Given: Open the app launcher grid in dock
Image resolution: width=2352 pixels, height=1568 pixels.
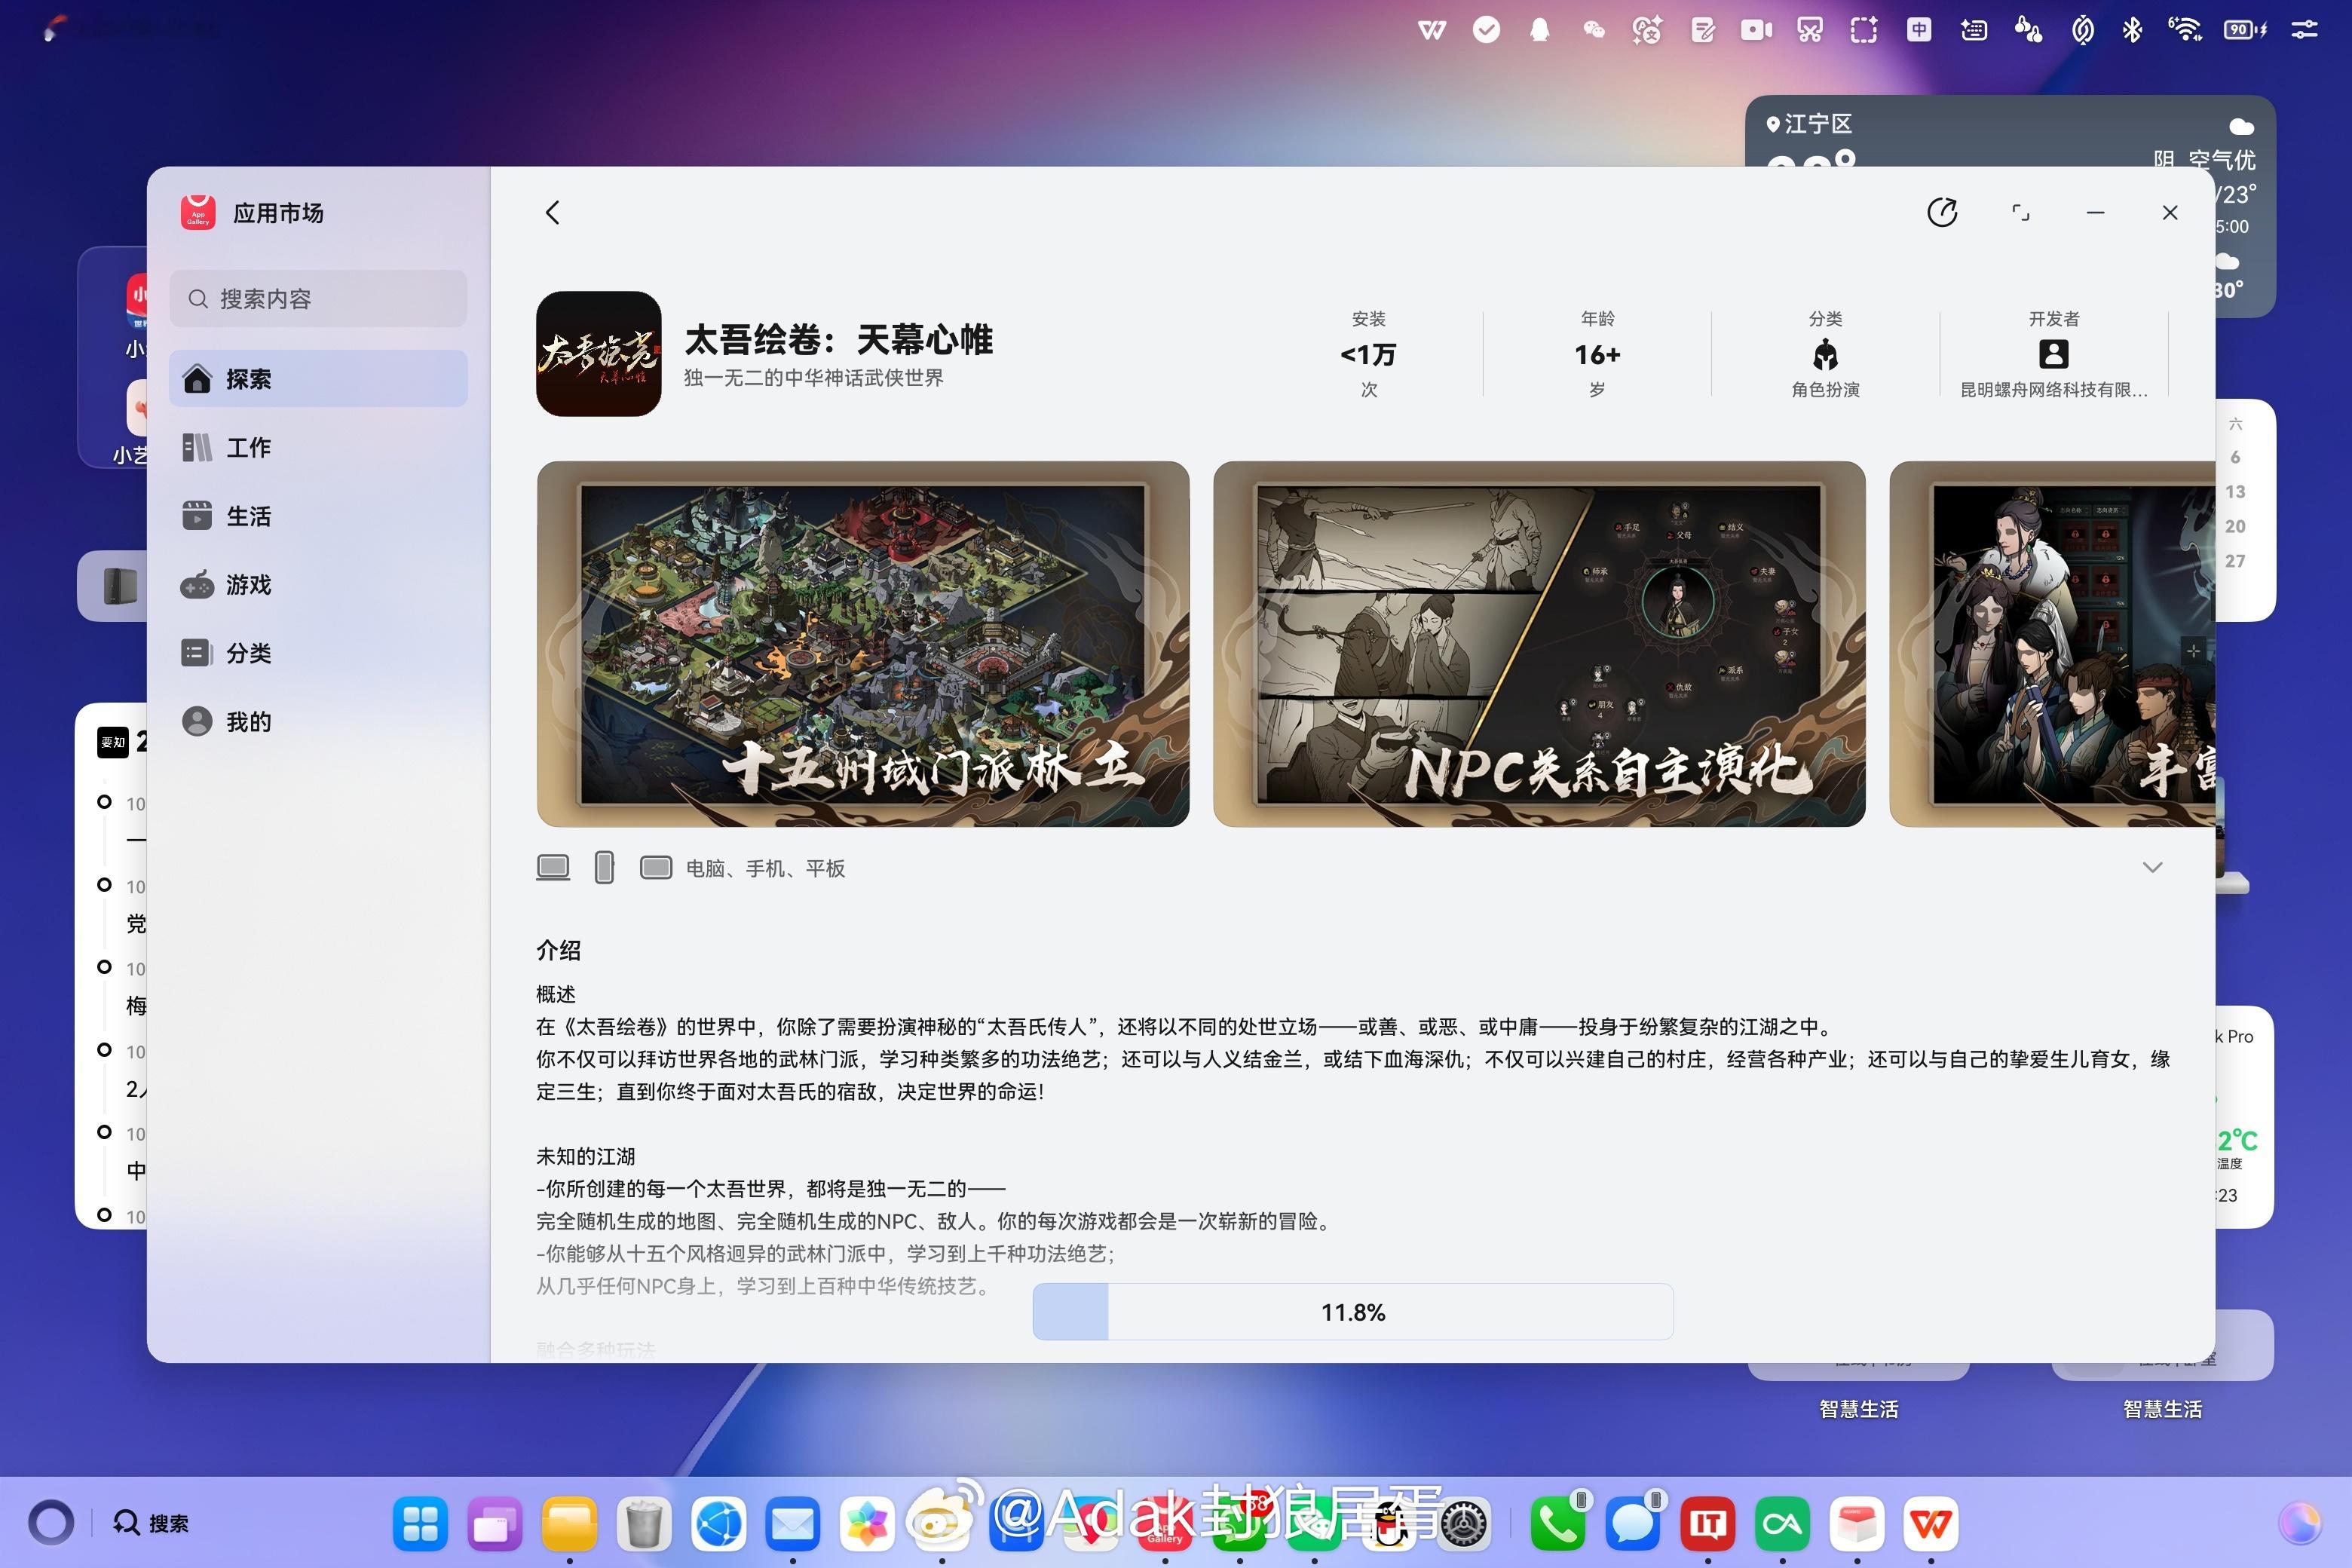Looking at the screenshot, I should coord(420,1523).
